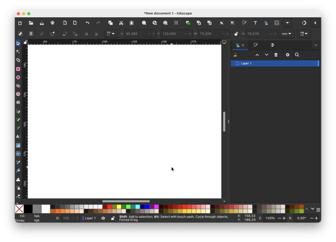
Task: Select the Dropper color picker tool
Action: (18, 162)
